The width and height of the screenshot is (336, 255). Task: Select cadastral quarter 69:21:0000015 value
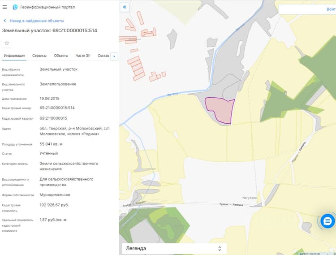[53, 118]
